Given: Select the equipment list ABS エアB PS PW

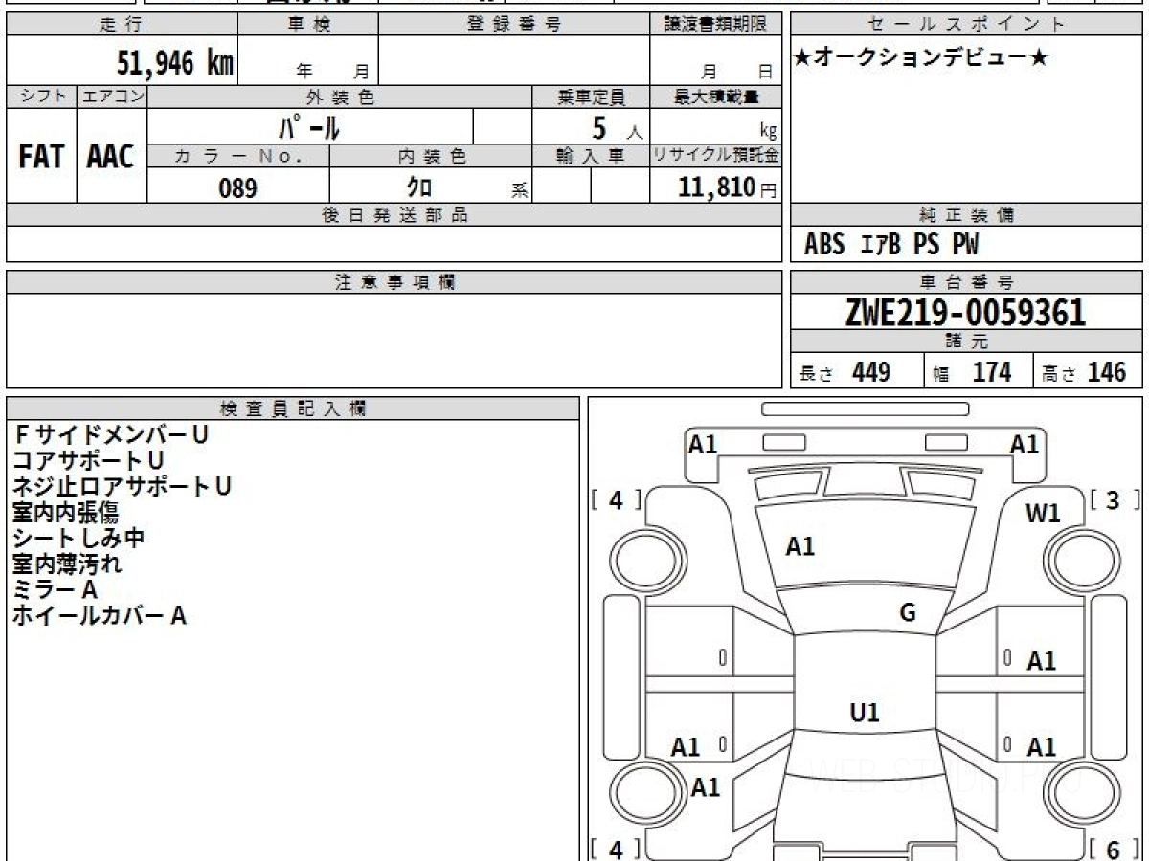Looking at the screenshot, I should 891,245.
